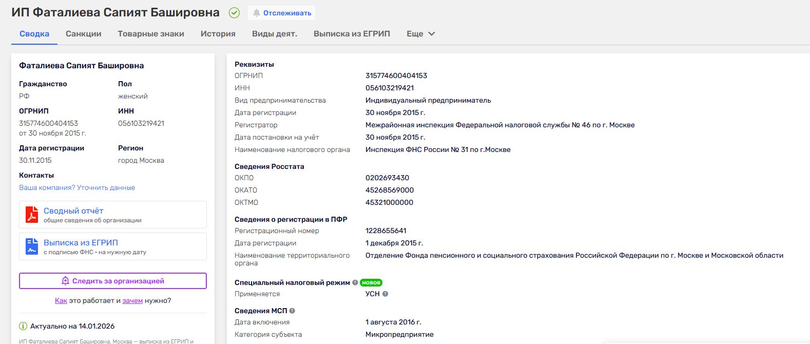Click the green новое badge
This screenshot has height=344, width=810.
click(371, 282)
